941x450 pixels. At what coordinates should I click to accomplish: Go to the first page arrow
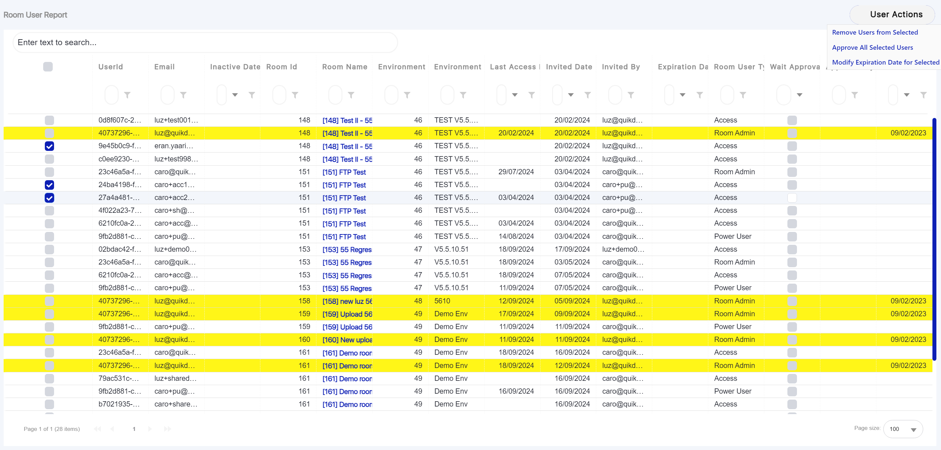point(97,429)
